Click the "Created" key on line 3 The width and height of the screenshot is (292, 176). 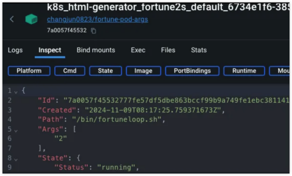57,110
